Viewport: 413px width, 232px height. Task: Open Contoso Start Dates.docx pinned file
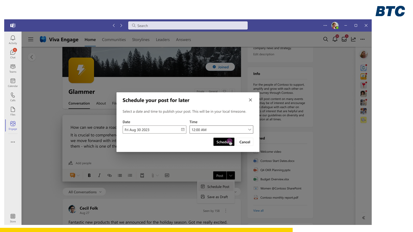click(274, 161)
